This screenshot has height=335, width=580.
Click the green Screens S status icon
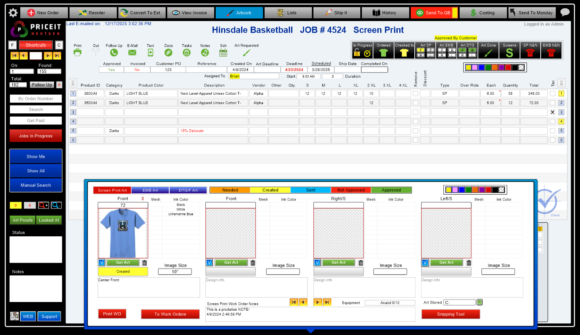[x=510, y=52]
